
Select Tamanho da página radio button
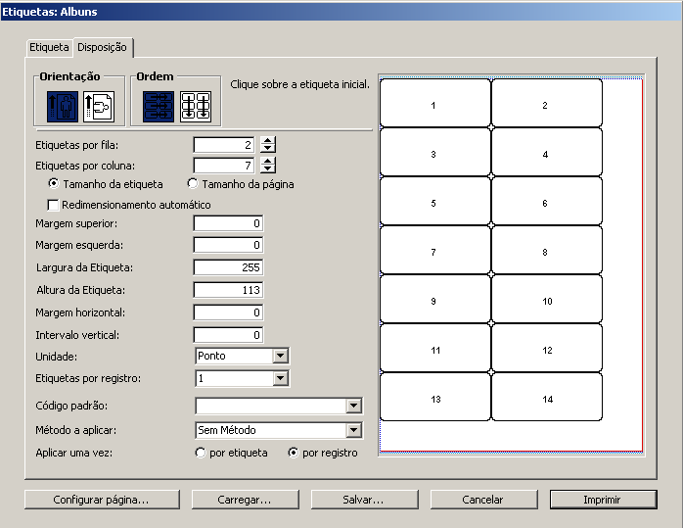[193, 184]
